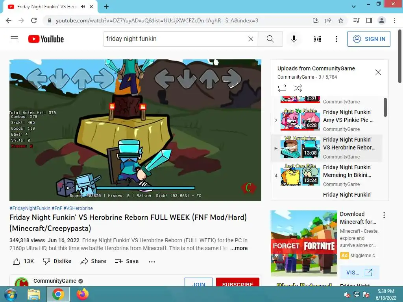Open the YouTube apps grid icon
The image size is (403, 302).
click(318, 39)
